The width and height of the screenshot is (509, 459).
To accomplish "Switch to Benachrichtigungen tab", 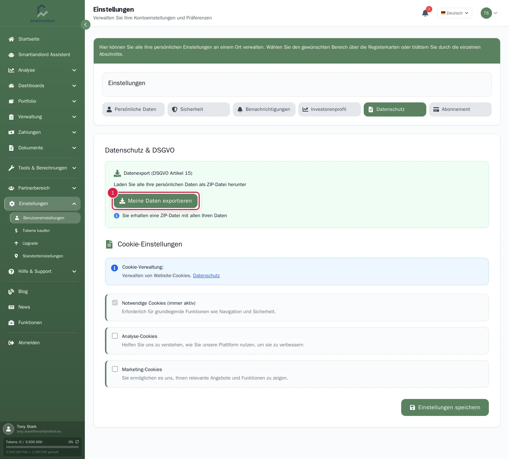I will click(264, 109).
